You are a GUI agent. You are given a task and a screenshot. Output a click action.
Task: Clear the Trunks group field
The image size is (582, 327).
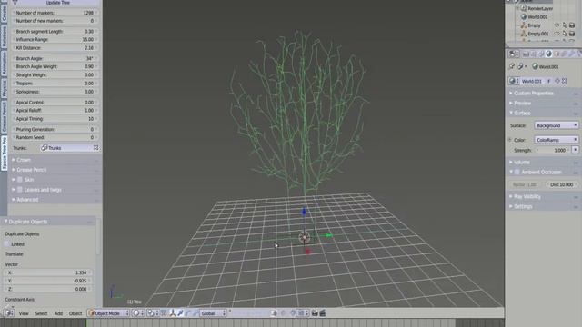pyautogui.click(x=95, y=148)
